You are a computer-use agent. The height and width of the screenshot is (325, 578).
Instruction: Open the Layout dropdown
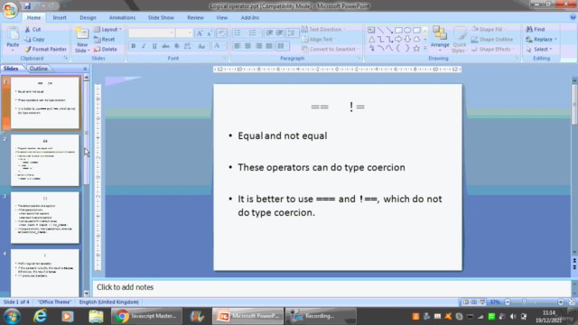point(107,29)
